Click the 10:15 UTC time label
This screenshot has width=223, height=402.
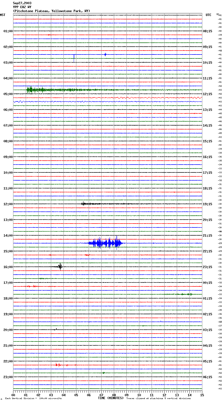[208, 63]
